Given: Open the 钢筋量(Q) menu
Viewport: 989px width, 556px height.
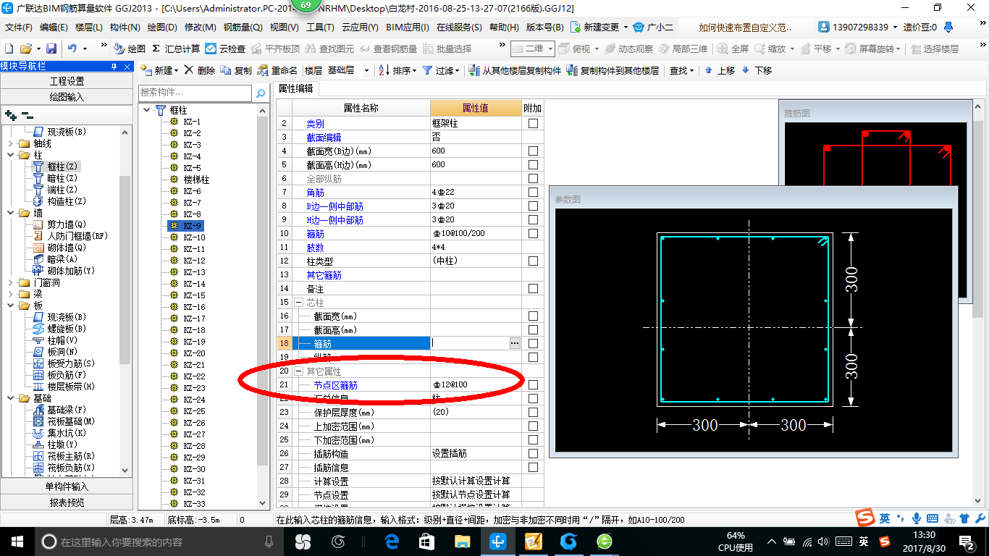Looking at the screenshot, I should click(243, 28).
